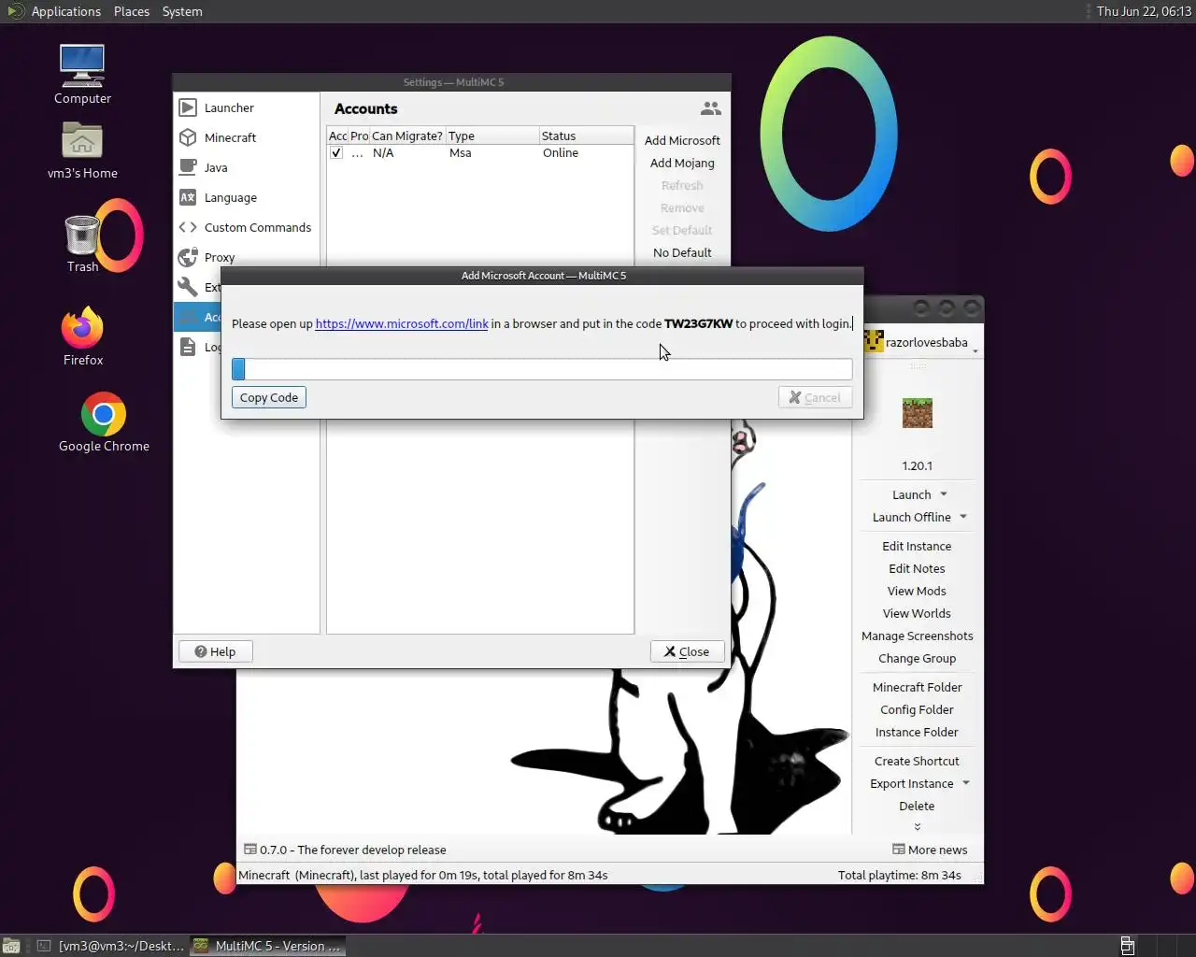Click the razorlovesbaba account avatar
Viewport: 1196px width, 957px height.
pos(874,342)
